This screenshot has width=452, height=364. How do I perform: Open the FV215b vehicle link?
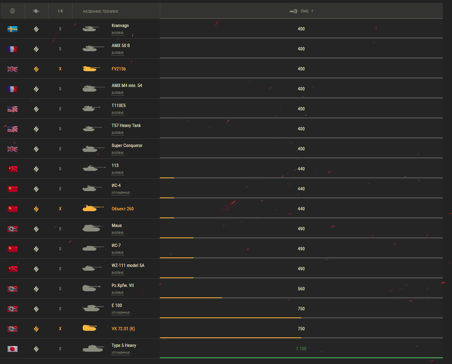pos(119,69)
